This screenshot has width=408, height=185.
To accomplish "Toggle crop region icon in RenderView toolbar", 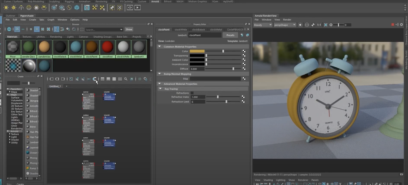I will pos(326,25).
